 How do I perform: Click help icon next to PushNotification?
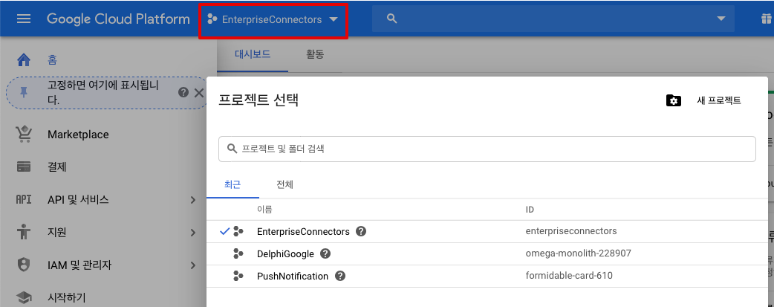pos(339,276)
